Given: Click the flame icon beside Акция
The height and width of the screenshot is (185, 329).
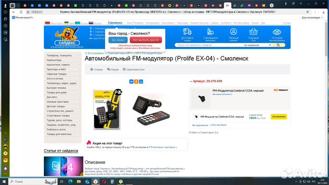Looking at the screenshot, I should pos(89,143).
